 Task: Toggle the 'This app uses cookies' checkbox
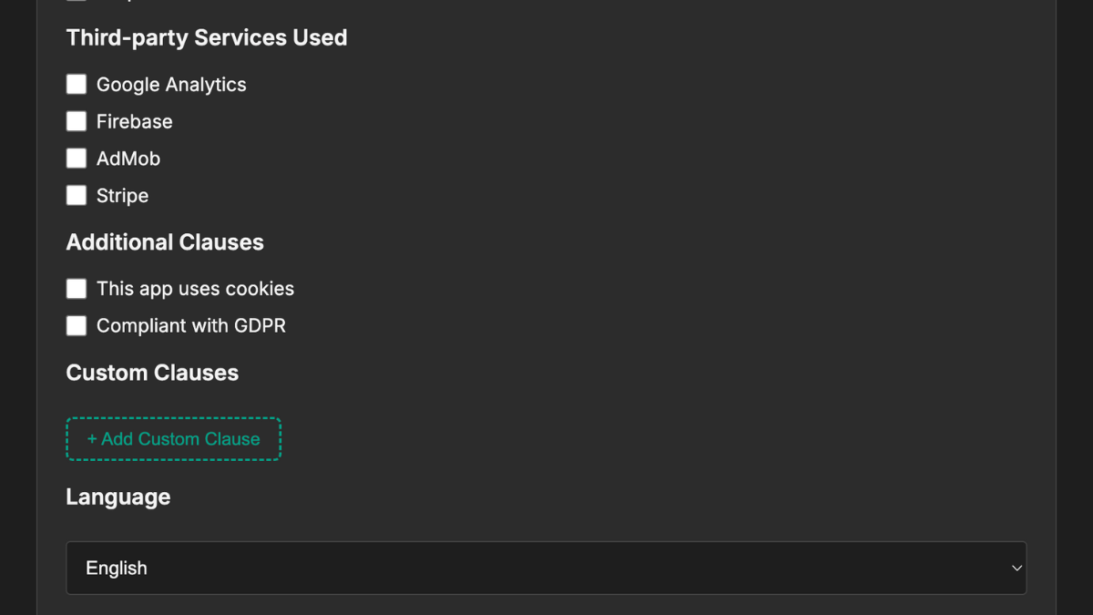[77, 289]
